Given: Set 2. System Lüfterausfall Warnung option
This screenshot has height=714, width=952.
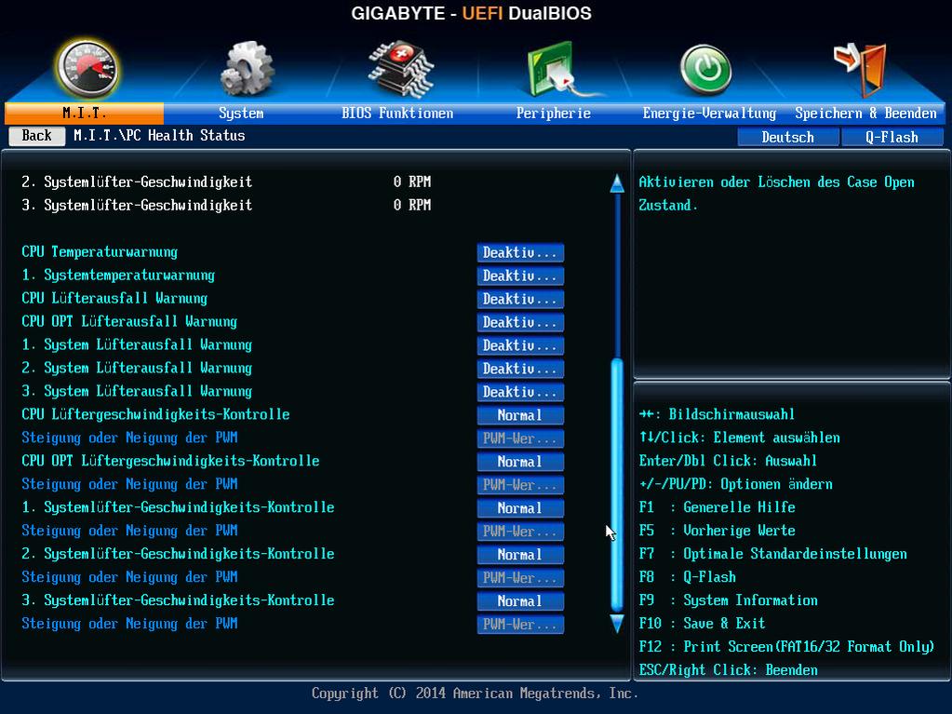Looking at the screenshot, I should pos(520,369).
